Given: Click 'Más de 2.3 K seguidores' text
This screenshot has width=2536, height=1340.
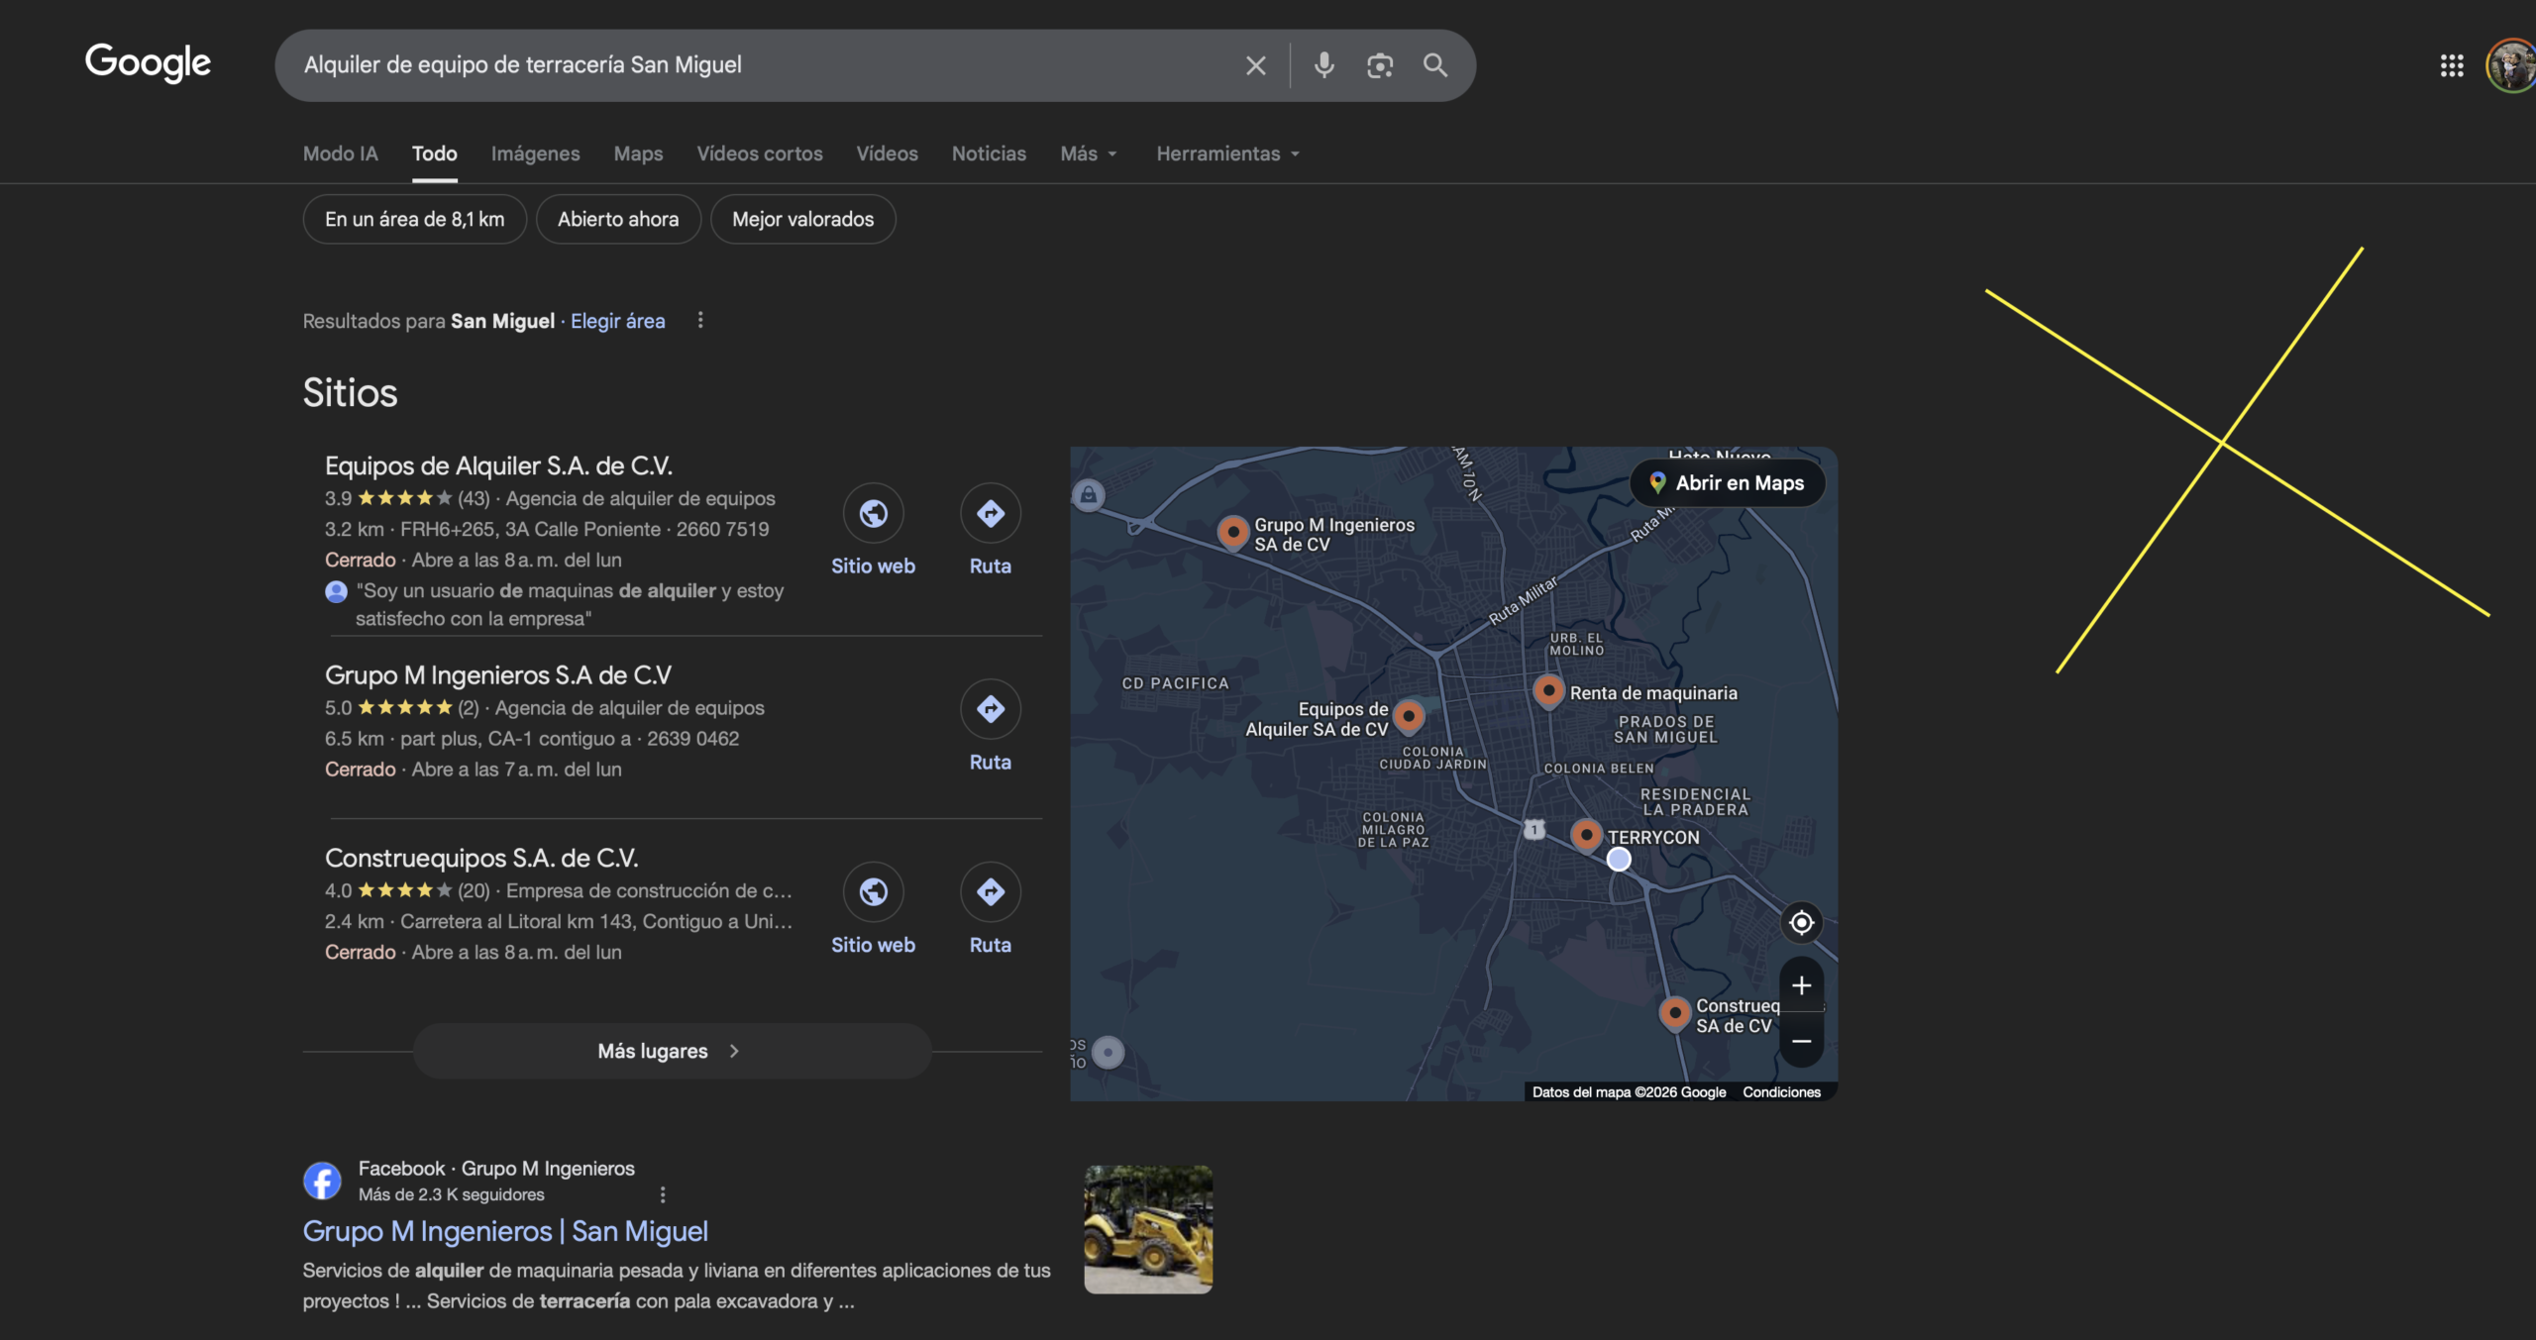Looking at the screenshot, I should coord(451,1194).
